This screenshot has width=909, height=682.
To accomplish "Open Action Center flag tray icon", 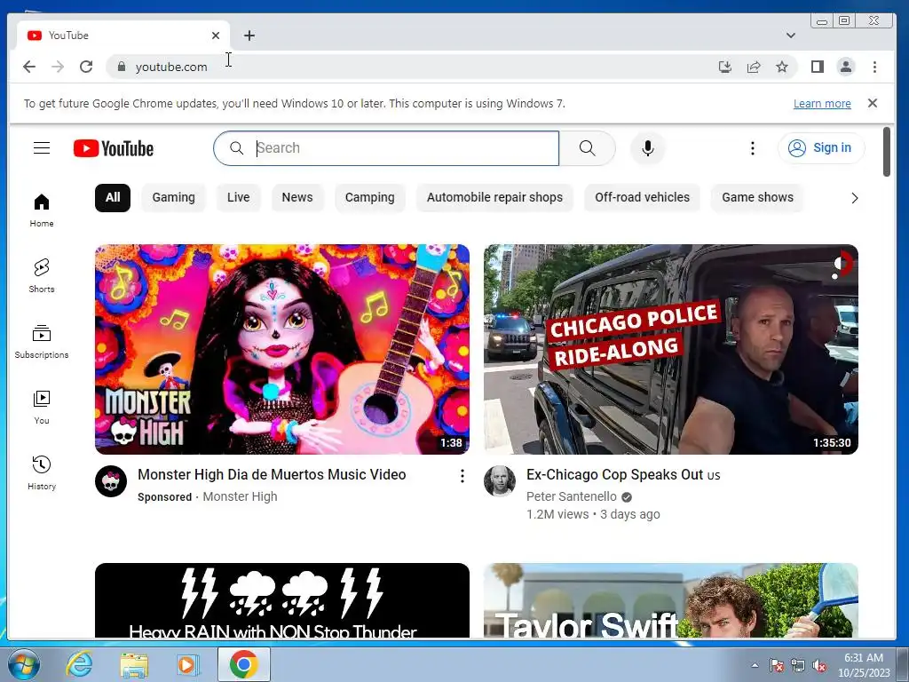I will pos(776,666).
